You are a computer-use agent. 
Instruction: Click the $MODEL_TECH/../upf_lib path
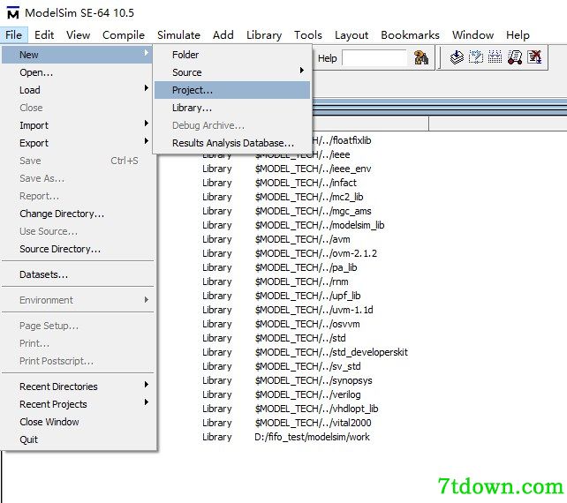point(307,296)
